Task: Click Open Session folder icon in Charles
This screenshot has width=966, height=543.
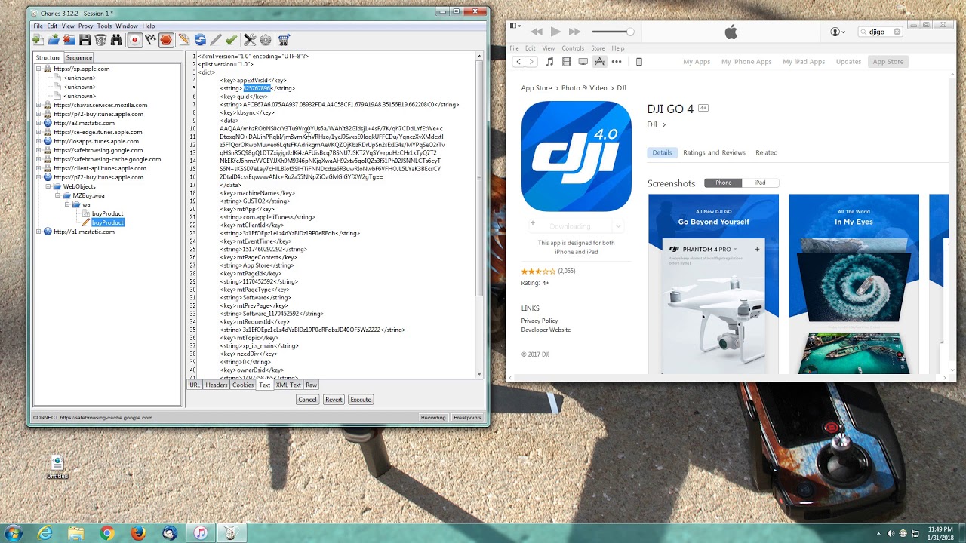Action: coord(54,40)
